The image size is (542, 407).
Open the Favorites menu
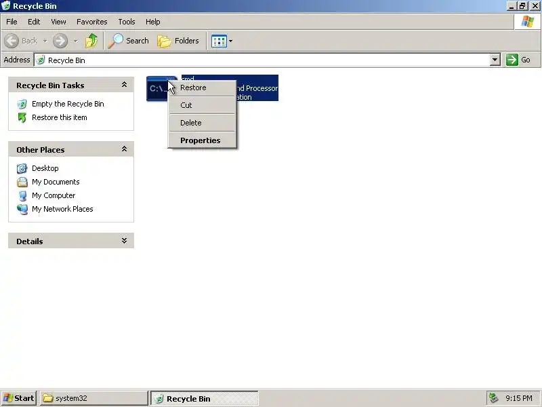(92, 22)
